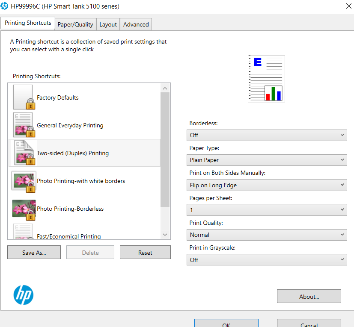Toggle the Print in Grayscale dropdown

pyautogui.click(x=267, y=260)
